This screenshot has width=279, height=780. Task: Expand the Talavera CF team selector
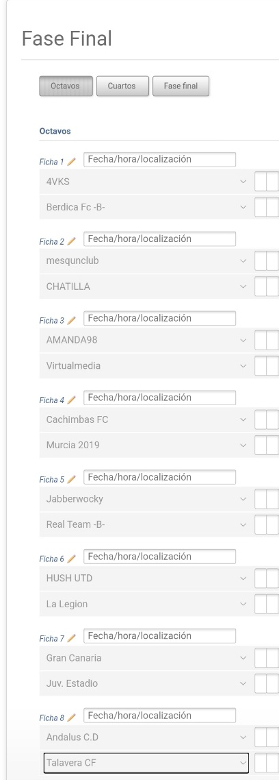click(146, 762)
